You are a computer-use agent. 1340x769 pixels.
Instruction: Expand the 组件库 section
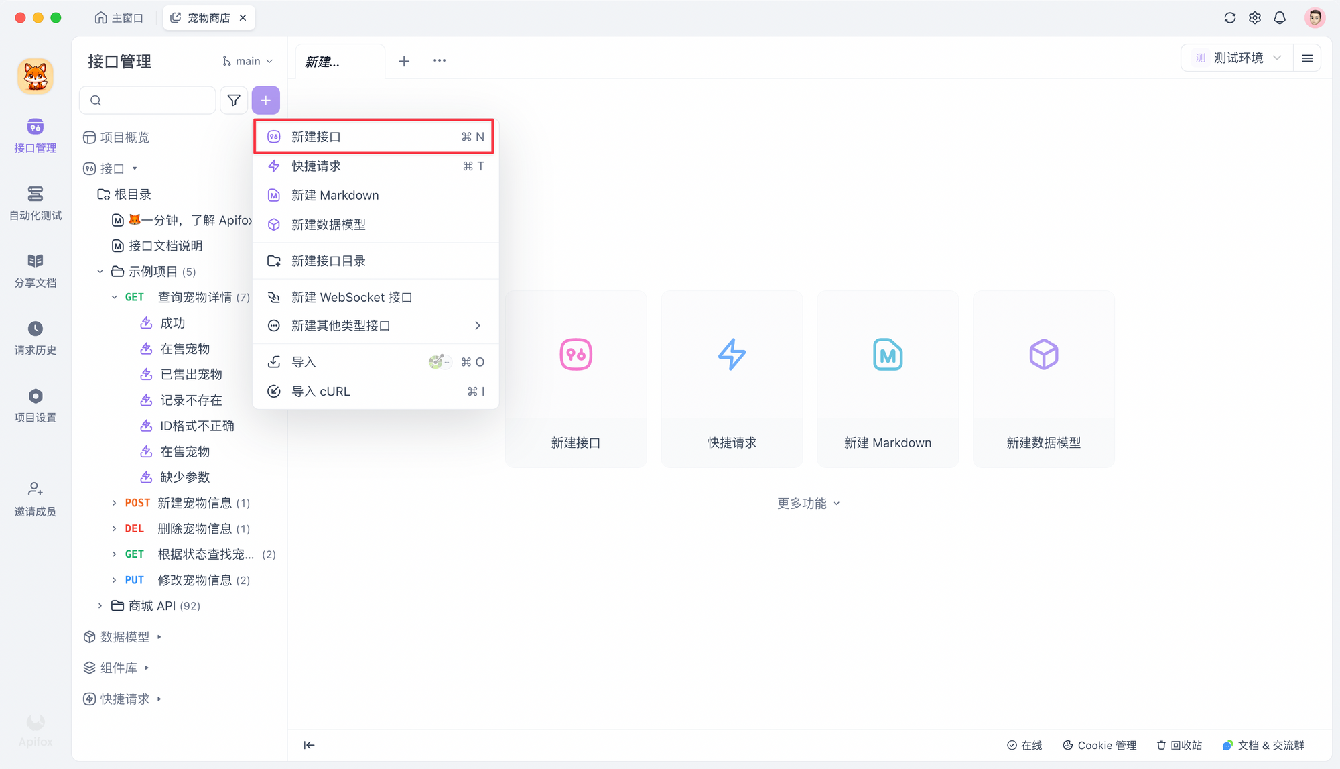pos(147,668)
